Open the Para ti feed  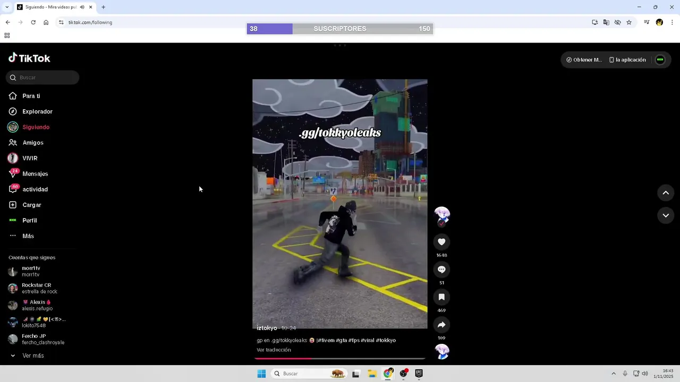pos(31,96)
